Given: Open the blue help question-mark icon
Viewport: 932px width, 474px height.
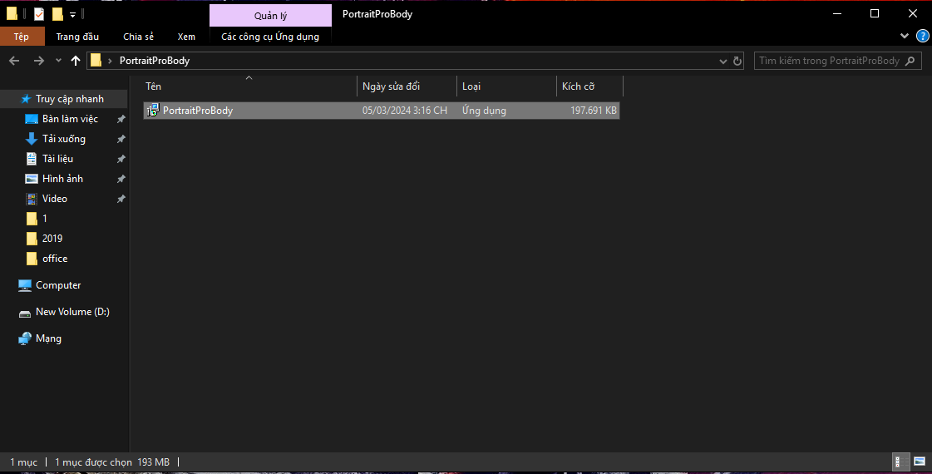Looking at the screenshot, I should (923, 37).
